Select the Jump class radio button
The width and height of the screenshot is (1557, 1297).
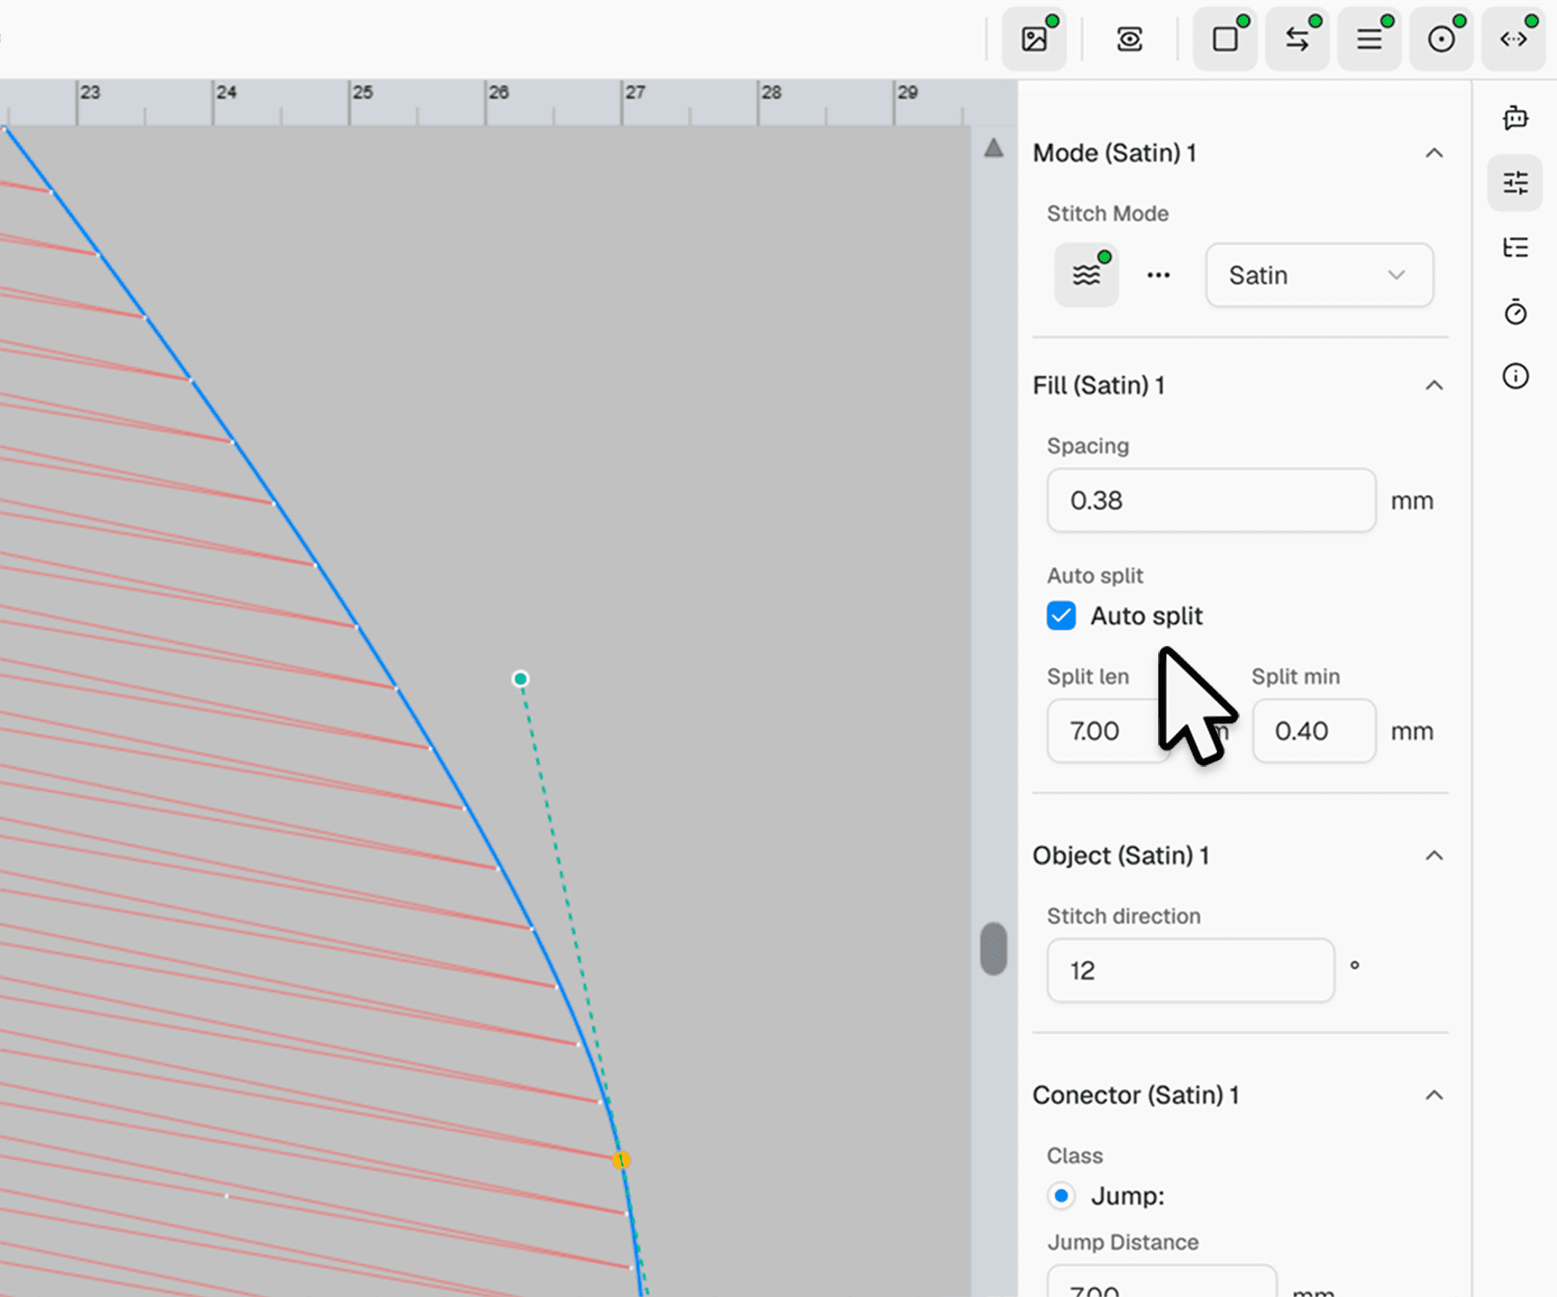point(1061,1196)
